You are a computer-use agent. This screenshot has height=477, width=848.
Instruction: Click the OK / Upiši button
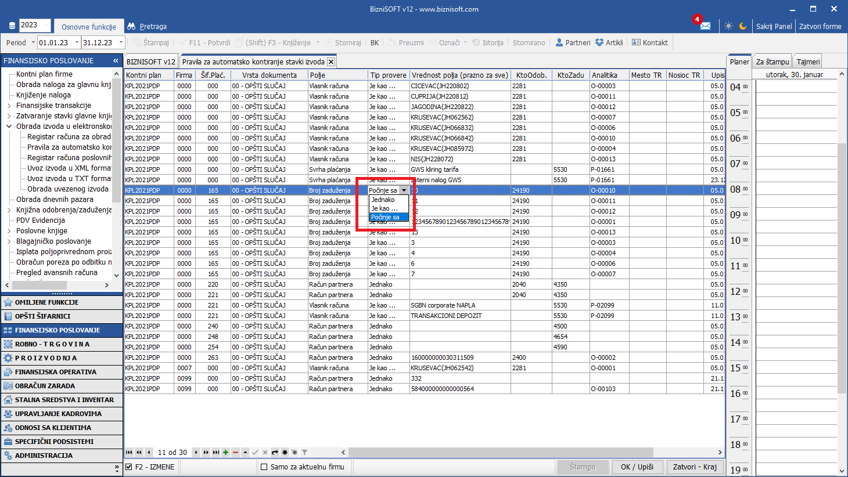click(637, 467)
